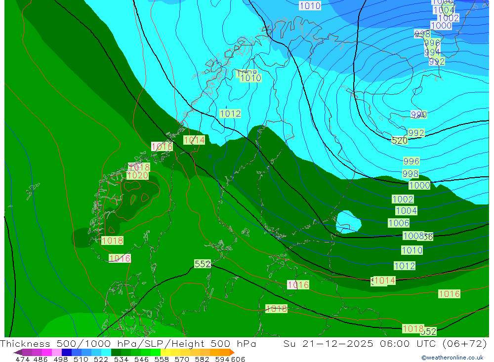Select the bright yellow legend swatch
This screenshot has width=494, height=362.
[165, 352]
